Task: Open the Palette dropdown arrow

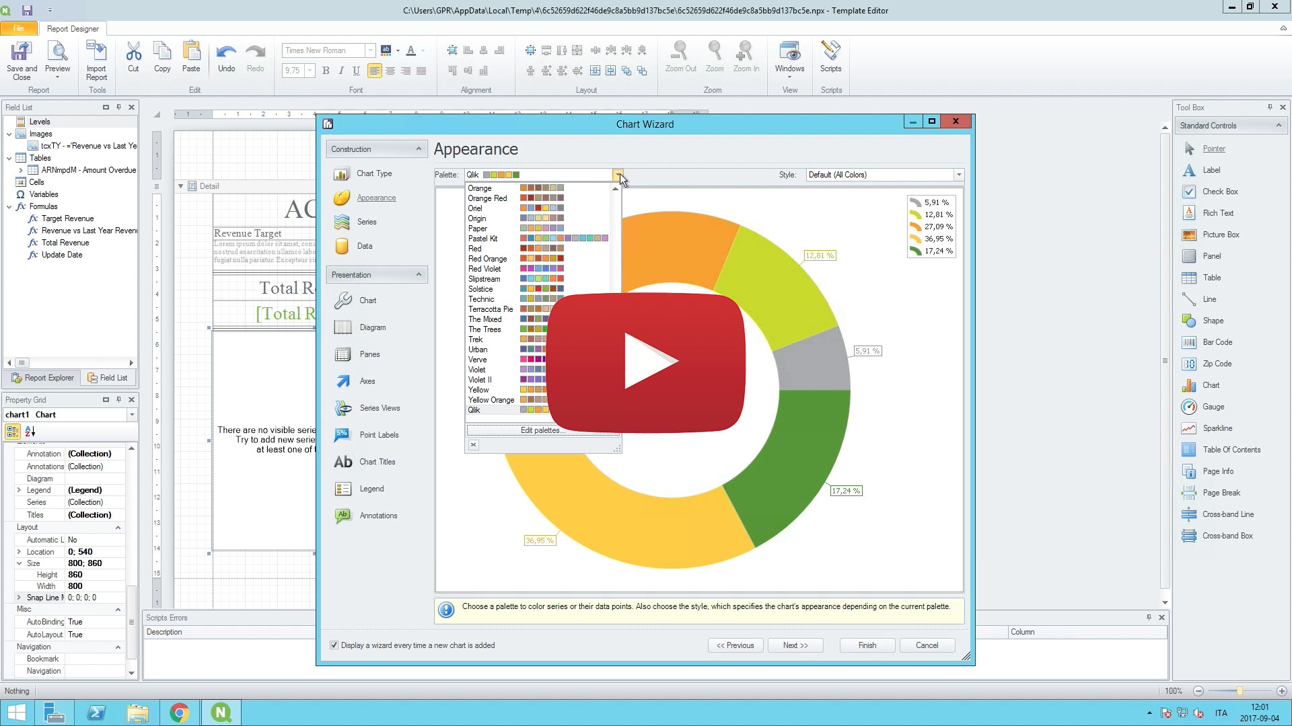Action: coord(617,175)
